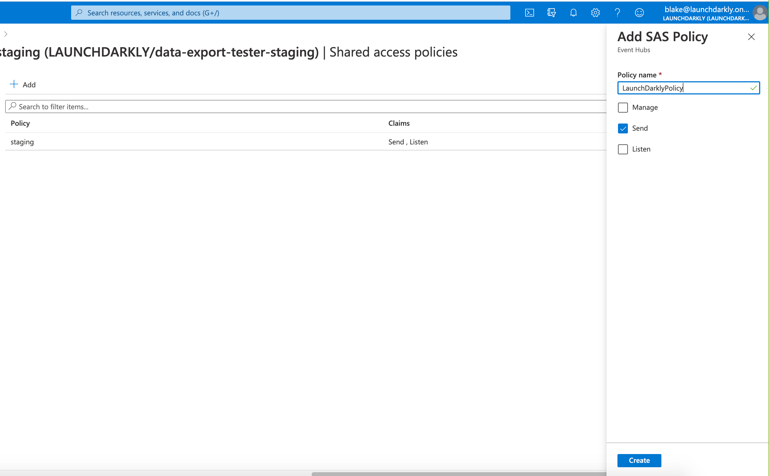This screenshot has width=769, height=476.
Task: Open the notifications bell
Action: 573,13
